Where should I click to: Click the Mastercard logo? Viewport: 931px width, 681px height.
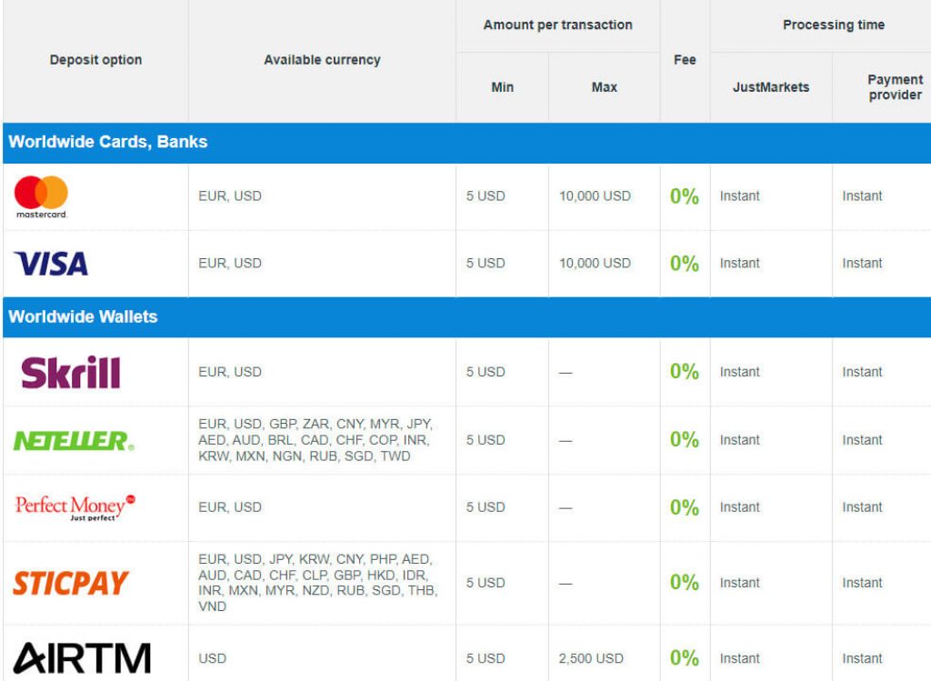click(x=42, y=195)
